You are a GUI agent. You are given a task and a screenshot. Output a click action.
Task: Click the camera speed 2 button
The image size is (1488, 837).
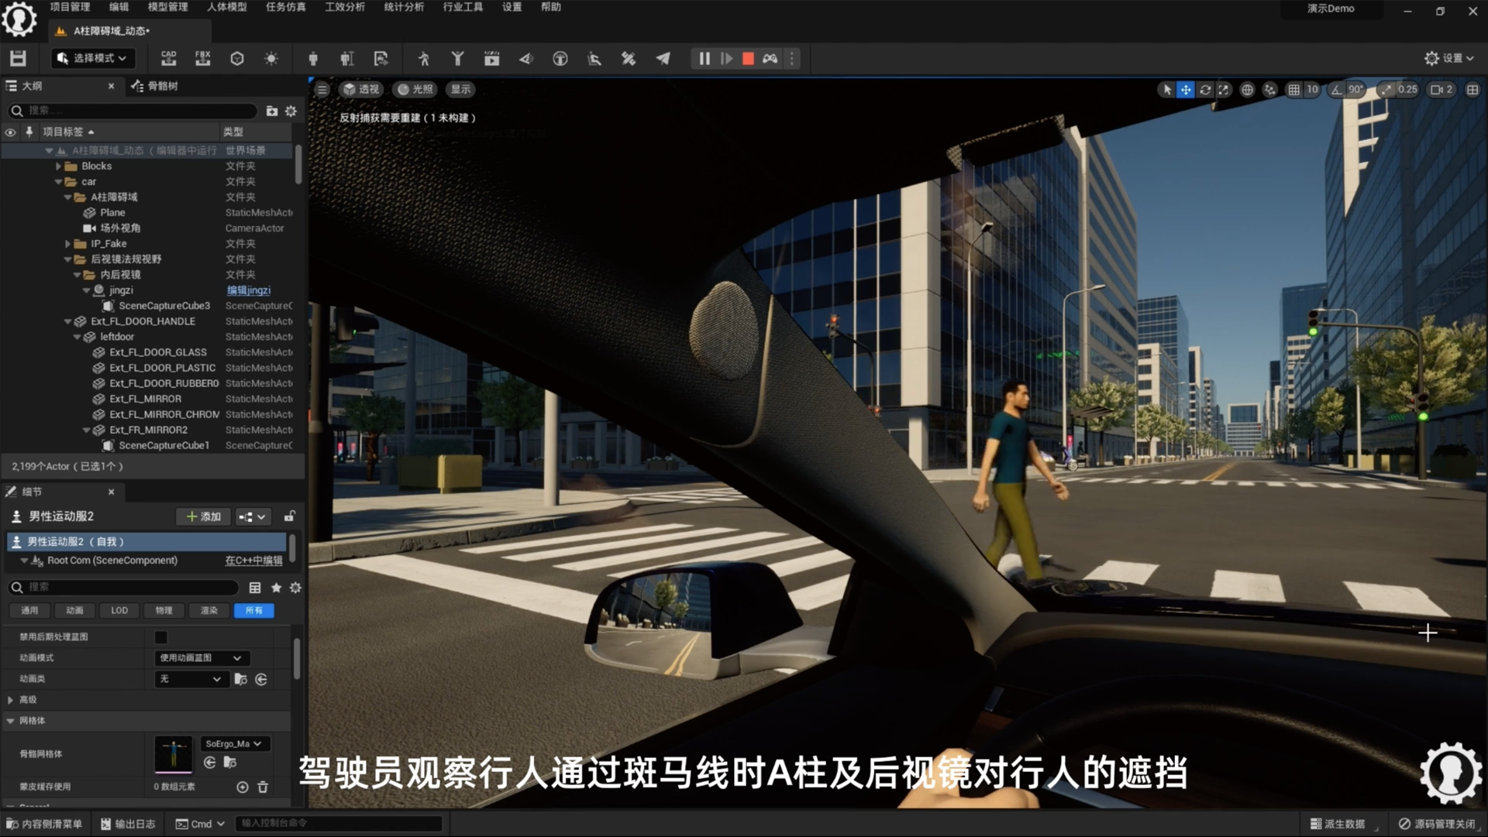click(x=1441, y=90)
